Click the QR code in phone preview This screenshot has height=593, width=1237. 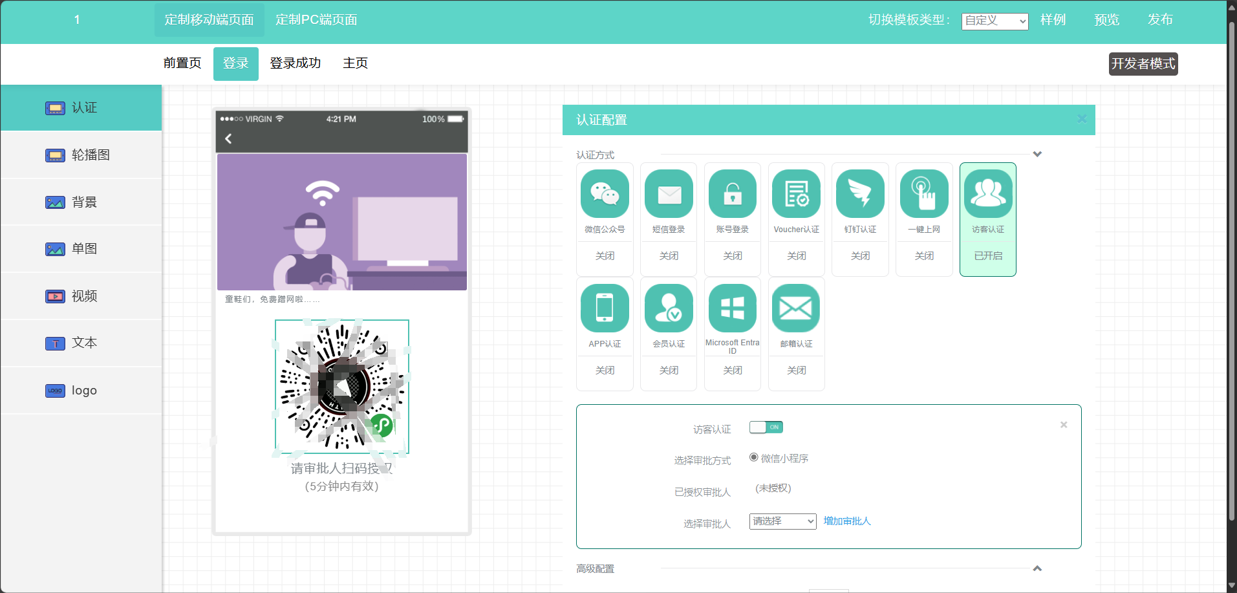pyautogui.click(x=342, y=387)
